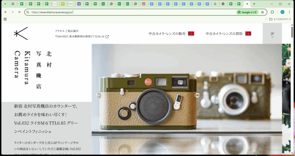This screenshot has width=295, height=156.
Task: Minimize the Chrome window
Action: point(271,4)
